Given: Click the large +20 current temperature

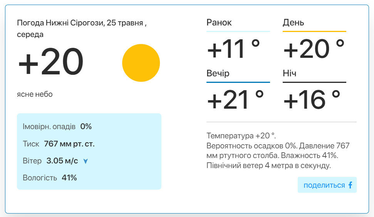Looking at the screenshot, I should click(x=50, y=62).
